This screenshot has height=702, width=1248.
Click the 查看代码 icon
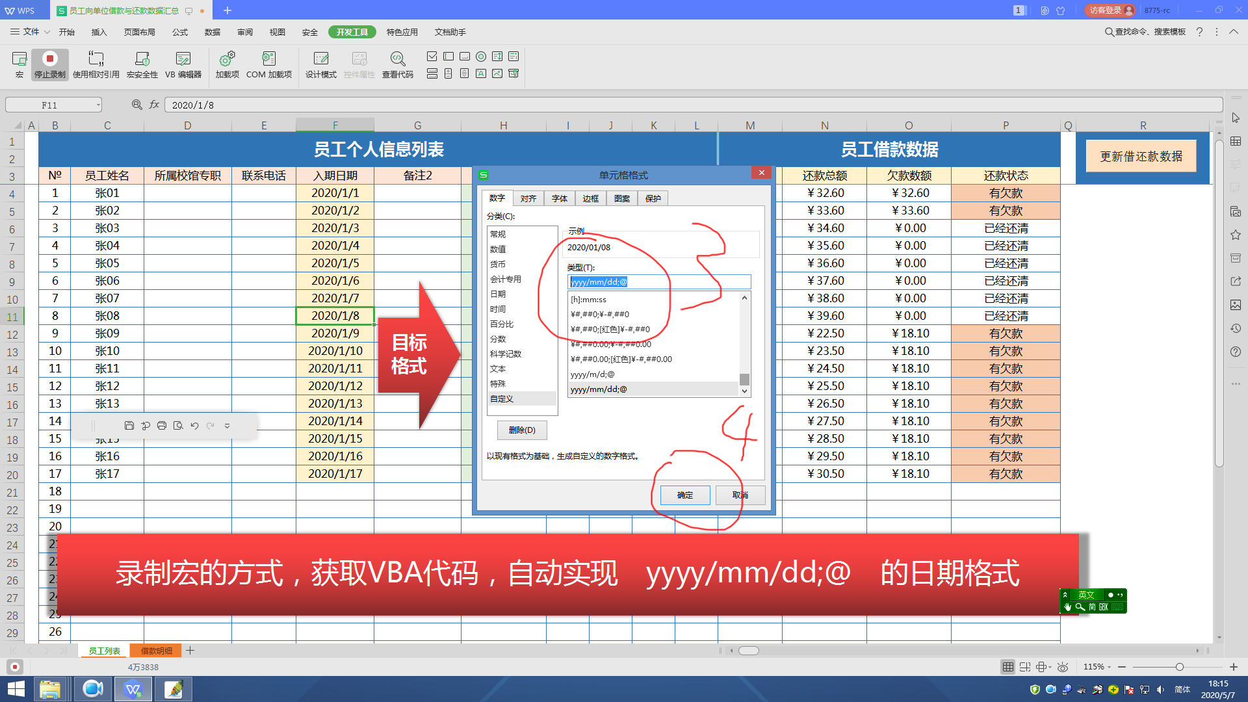point(397,63)
